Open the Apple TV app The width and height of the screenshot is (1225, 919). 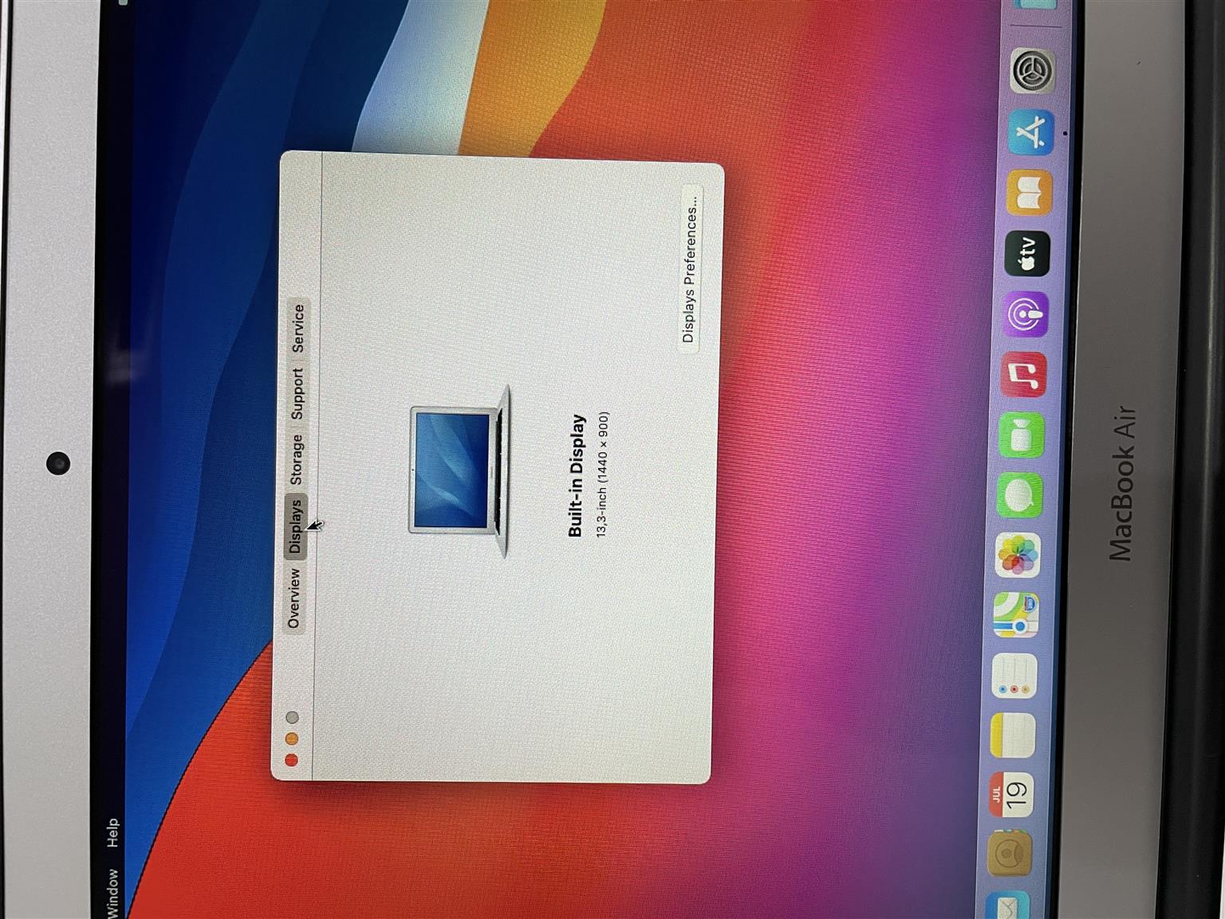[x=1027, y=254]
